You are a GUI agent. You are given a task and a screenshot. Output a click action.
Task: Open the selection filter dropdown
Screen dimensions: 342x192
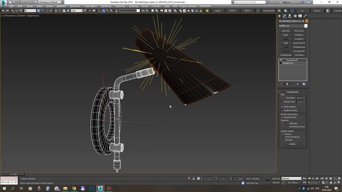pyautogui.click(x=30, y=11)
